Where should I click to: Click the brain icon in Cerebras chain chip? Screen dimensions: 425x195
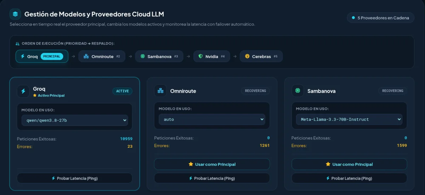click(x=247, y=57)
